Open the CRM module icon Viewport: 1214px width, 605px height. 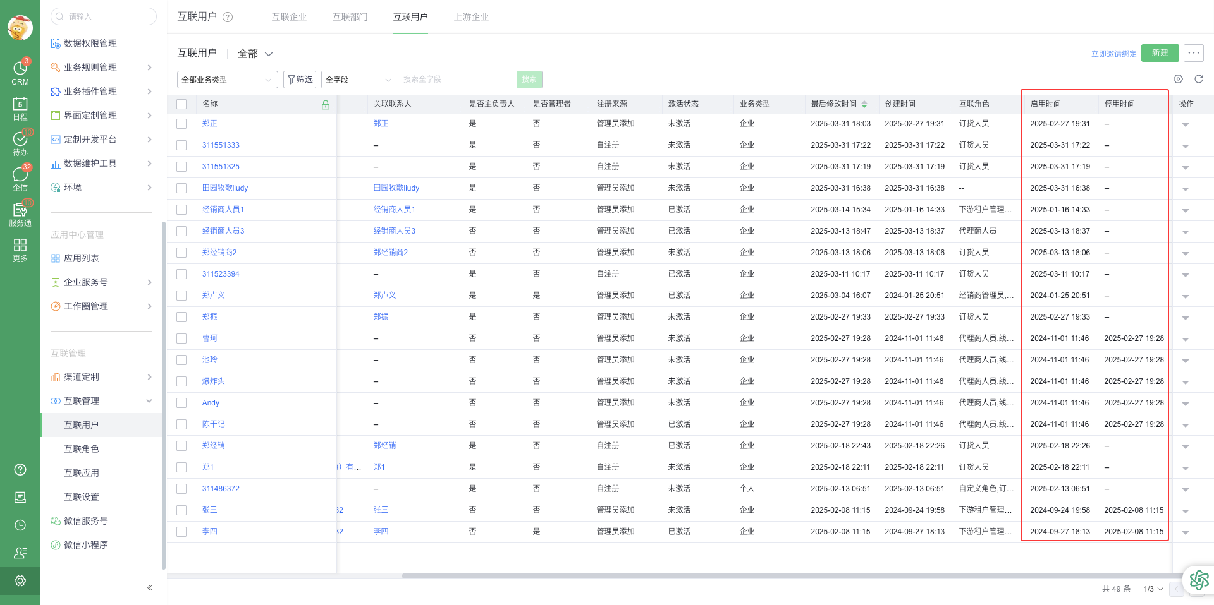20,73
